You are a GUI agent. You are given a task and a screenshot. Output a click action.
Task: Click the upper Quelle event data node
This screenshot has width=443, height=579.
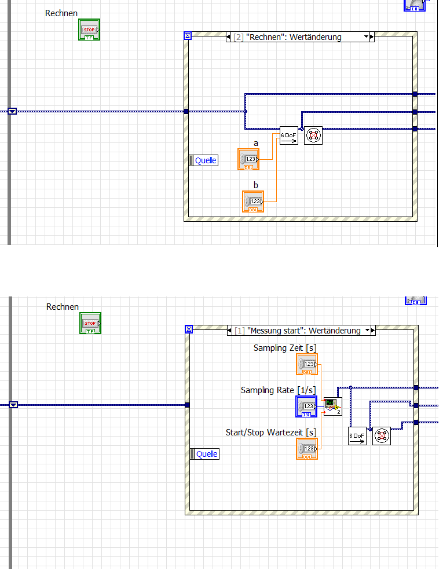pyautogui.click(x=203, y=160)
